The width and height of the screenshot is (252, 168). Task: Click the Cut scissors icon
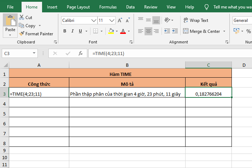pyautogui.click(x=21, y=17)
